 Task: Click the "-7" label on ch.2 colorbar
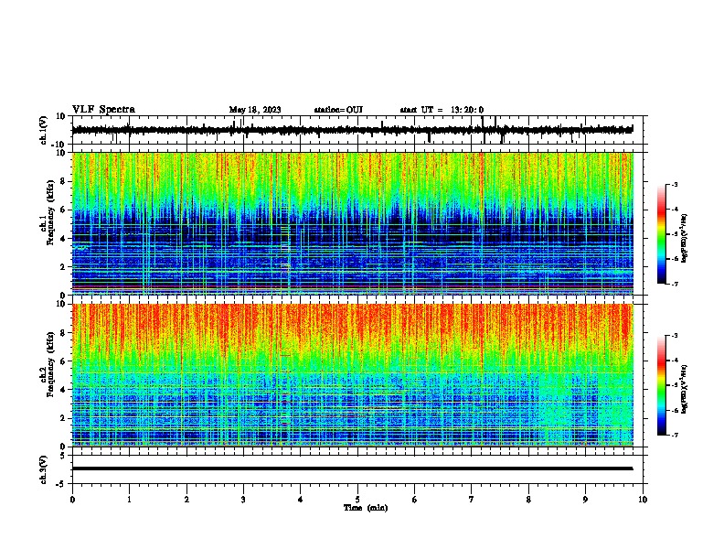674,436
